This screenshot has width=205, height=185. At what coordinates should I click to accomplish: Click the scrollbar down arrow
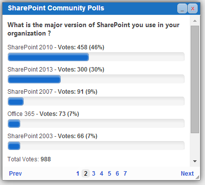[195, 161]
